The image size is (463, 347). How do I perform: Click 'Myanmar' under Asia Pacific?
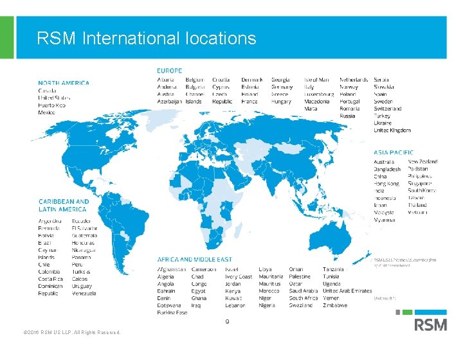pyautogui.click(x=385, y=220)
